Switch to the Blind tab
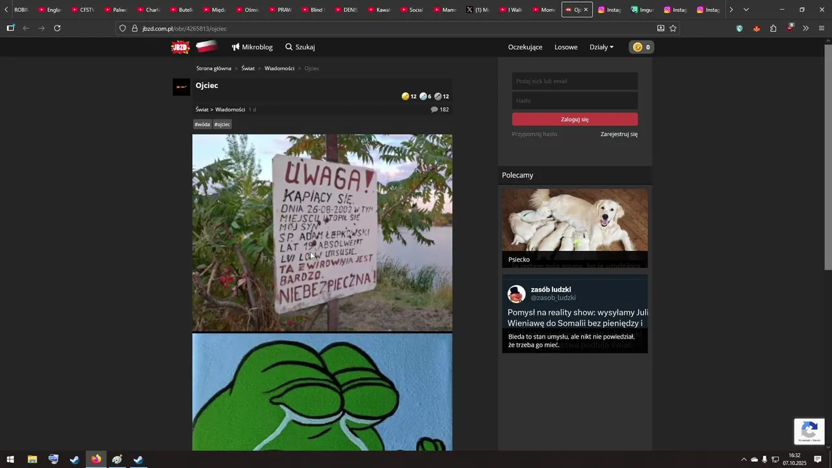This screenshot has height=468, width=832. (x=313, y=10)
